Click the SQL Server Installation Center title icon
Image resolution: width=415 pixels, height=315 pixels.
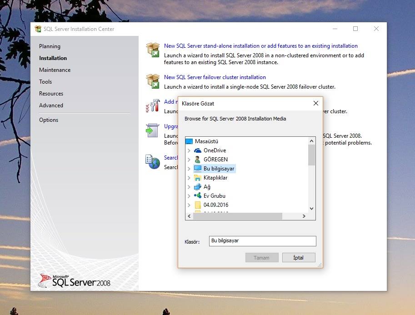pos(38,29)
